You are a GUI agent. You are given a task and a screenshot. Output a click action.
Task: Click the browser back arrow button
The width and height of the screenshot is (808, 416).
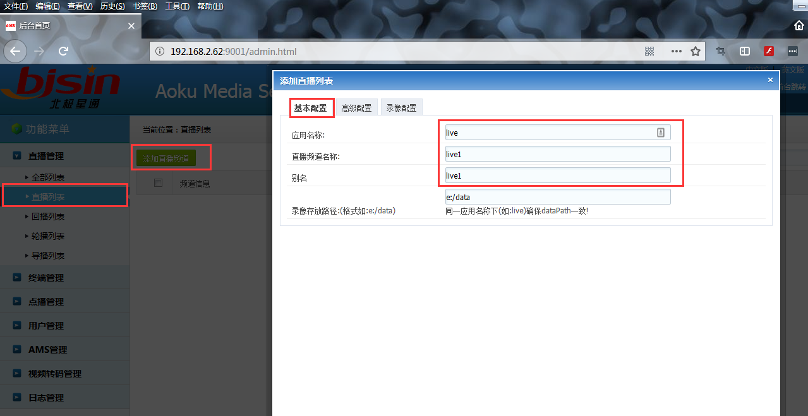pyautogui.click(x=15, y=51)
